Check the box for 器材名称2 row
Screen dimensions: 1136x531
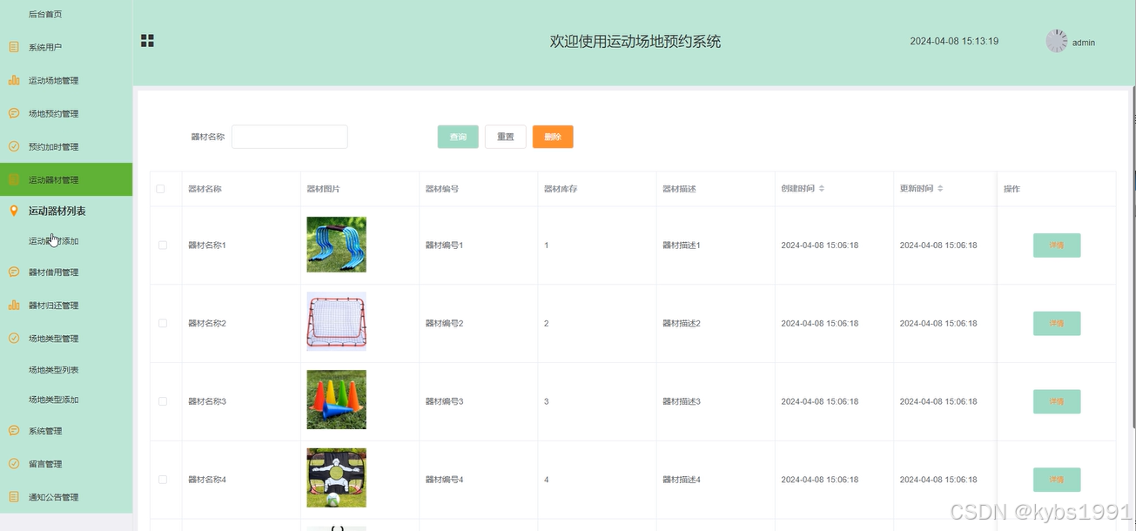coord(163,323)
